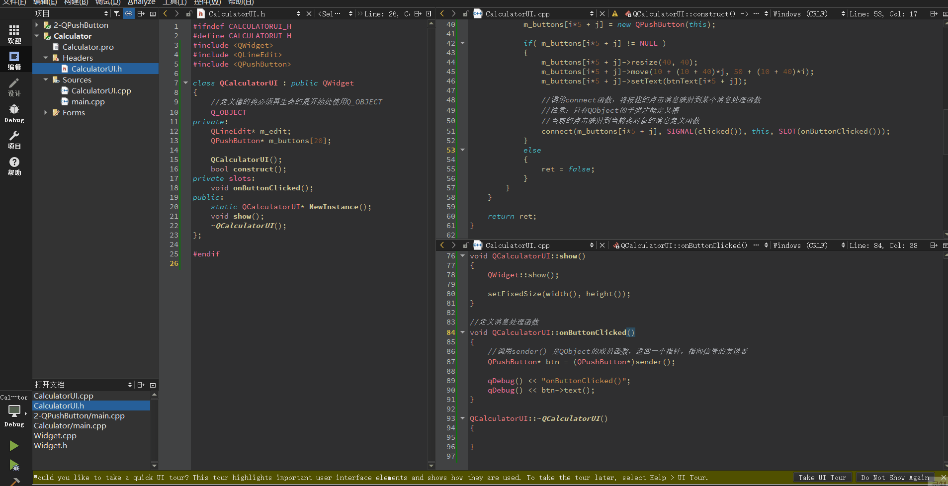Open 2-QPushButton/main.cpp in open documents

pyautogui.click(x=79, y=415)
